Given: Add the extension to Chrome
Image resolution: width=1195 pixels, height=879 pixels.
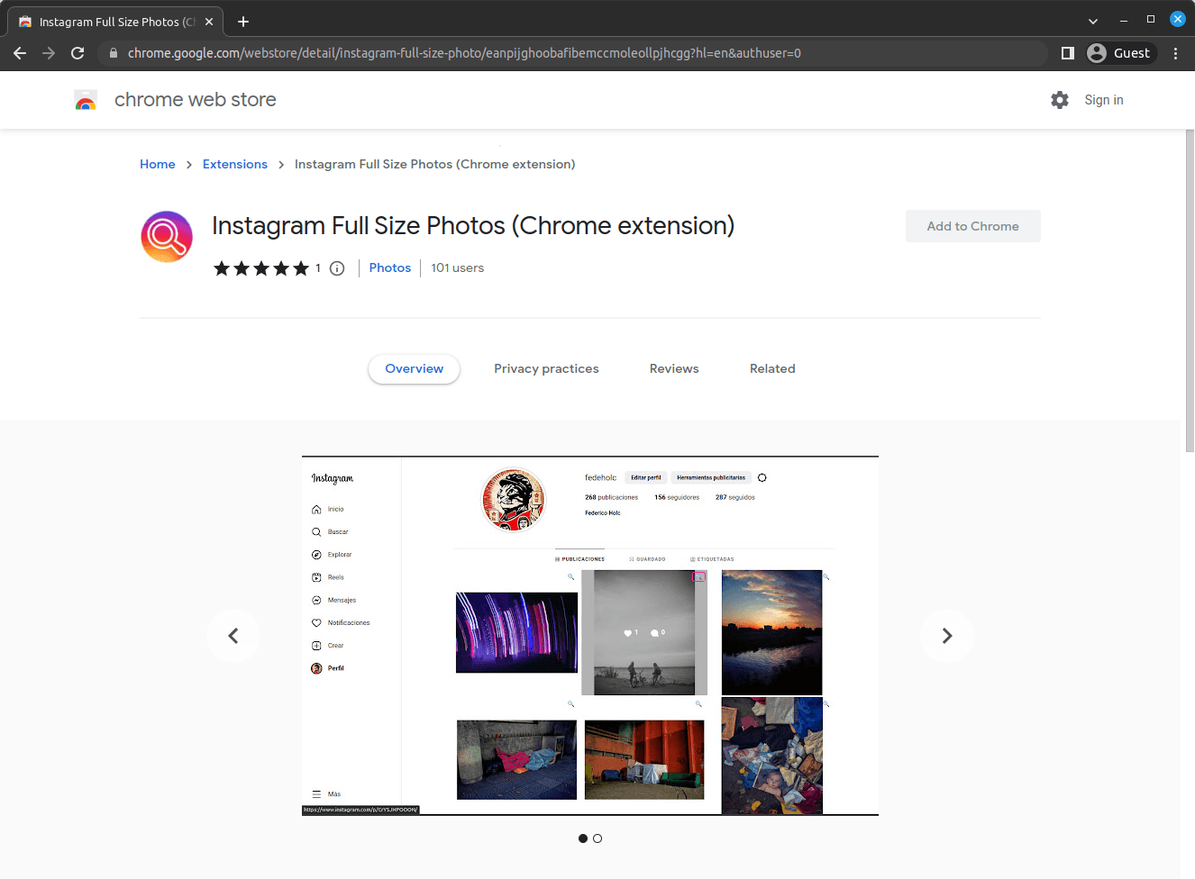Looking at the screenshot, I should [973, 226].
